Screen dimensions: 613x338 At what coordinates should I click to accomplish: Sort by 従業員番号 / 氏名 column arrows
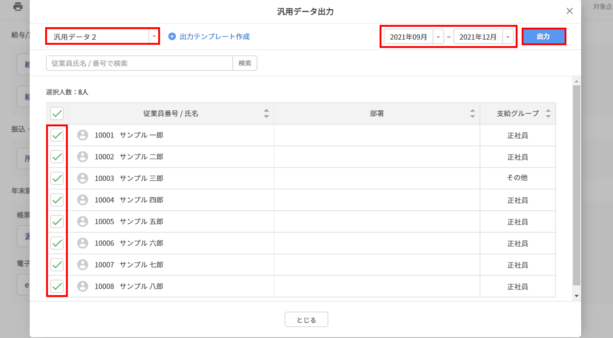266,113
